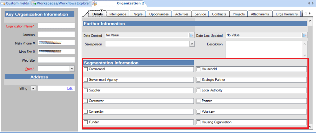
Task: Open the Date Created calendar picker
Action: (191, 35)
